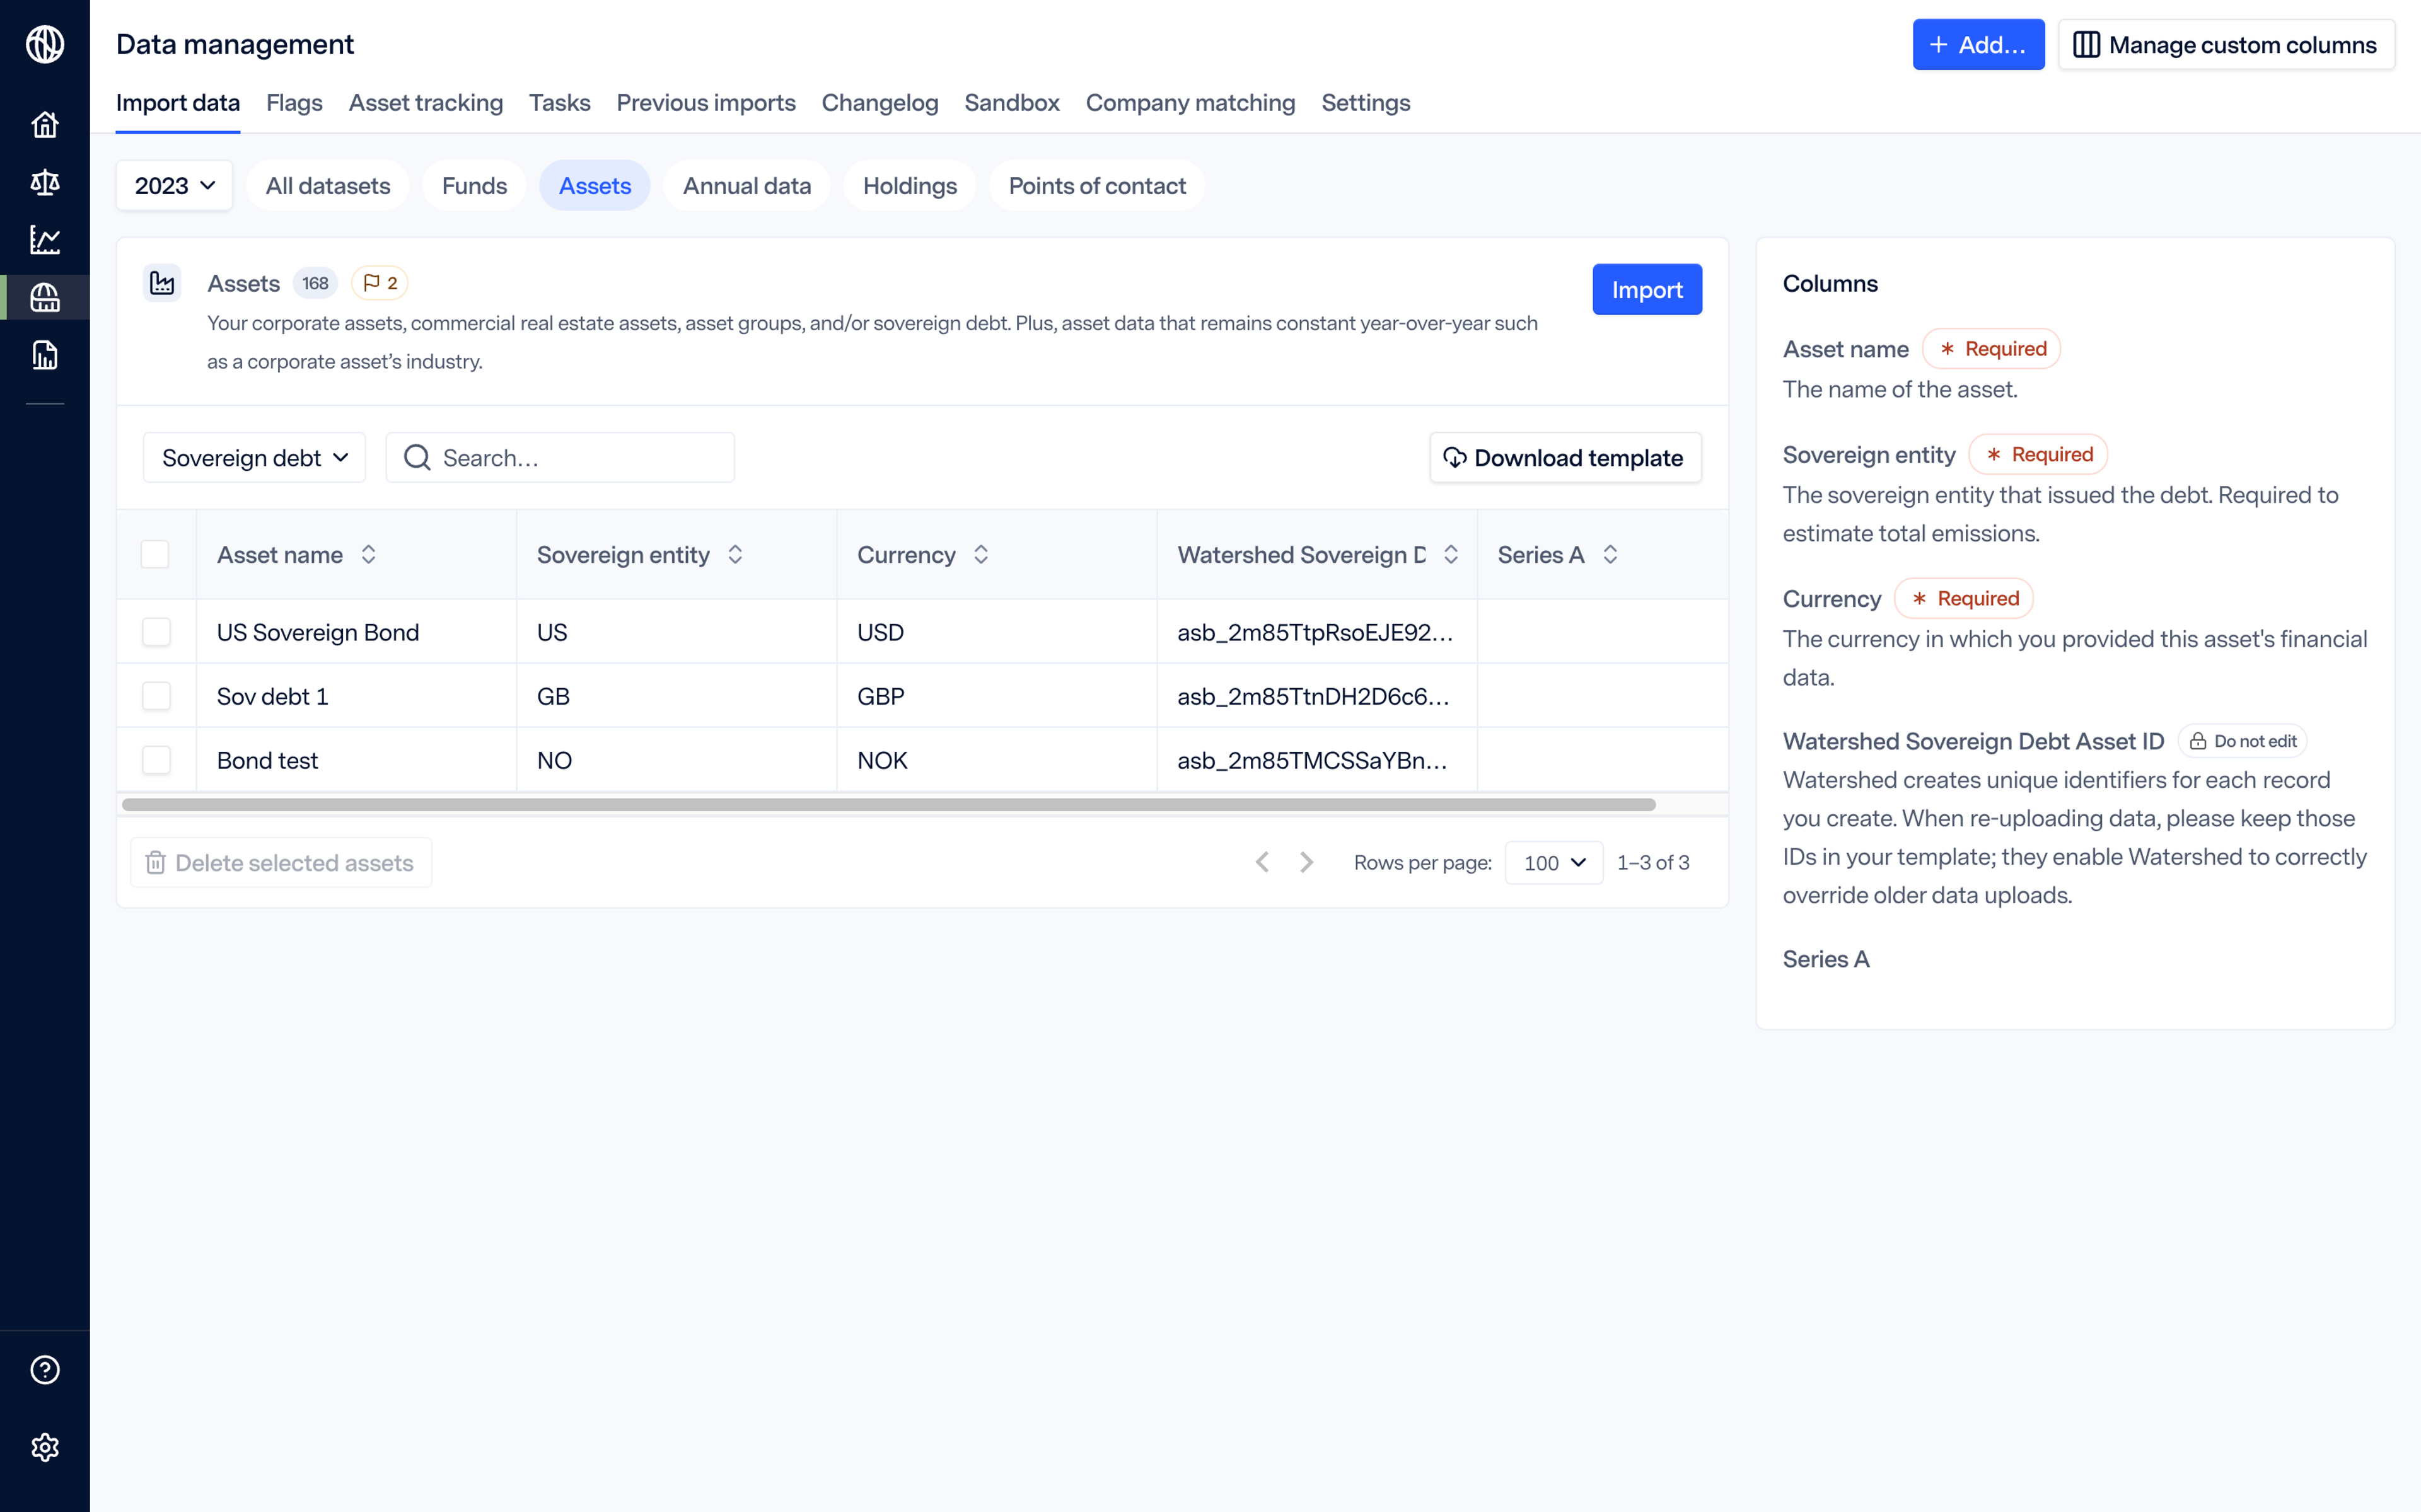Check the US Sovereign Bond row checkbox
The height and width of the screenshot is (1512, 2421).
coord(156,632)
